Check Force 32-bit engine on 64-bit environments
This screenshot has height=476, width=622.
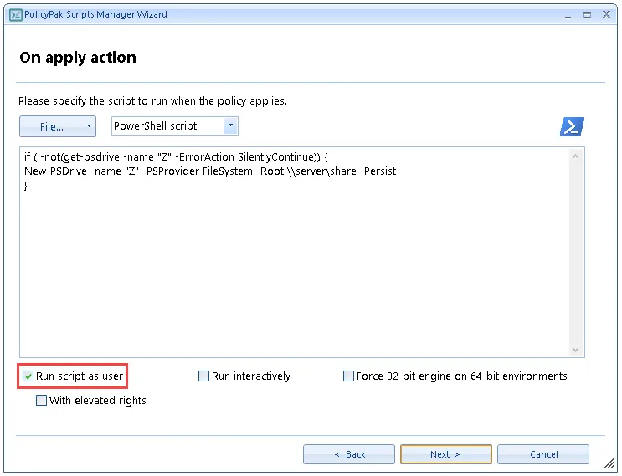[x=348, y=376]
